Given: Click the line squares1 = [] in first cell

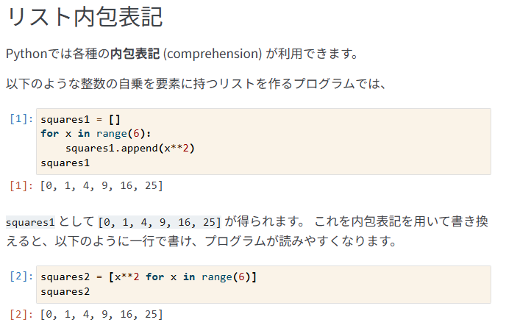Looking at the screenshot, I should (80, 119).
